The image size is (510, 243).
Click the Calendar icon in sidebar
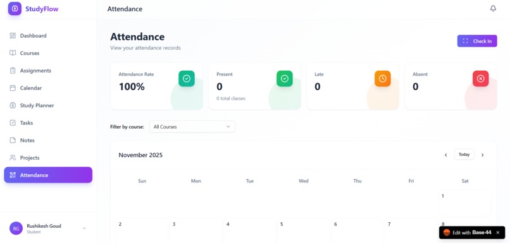pyautogui.click(x=13, y=88)
